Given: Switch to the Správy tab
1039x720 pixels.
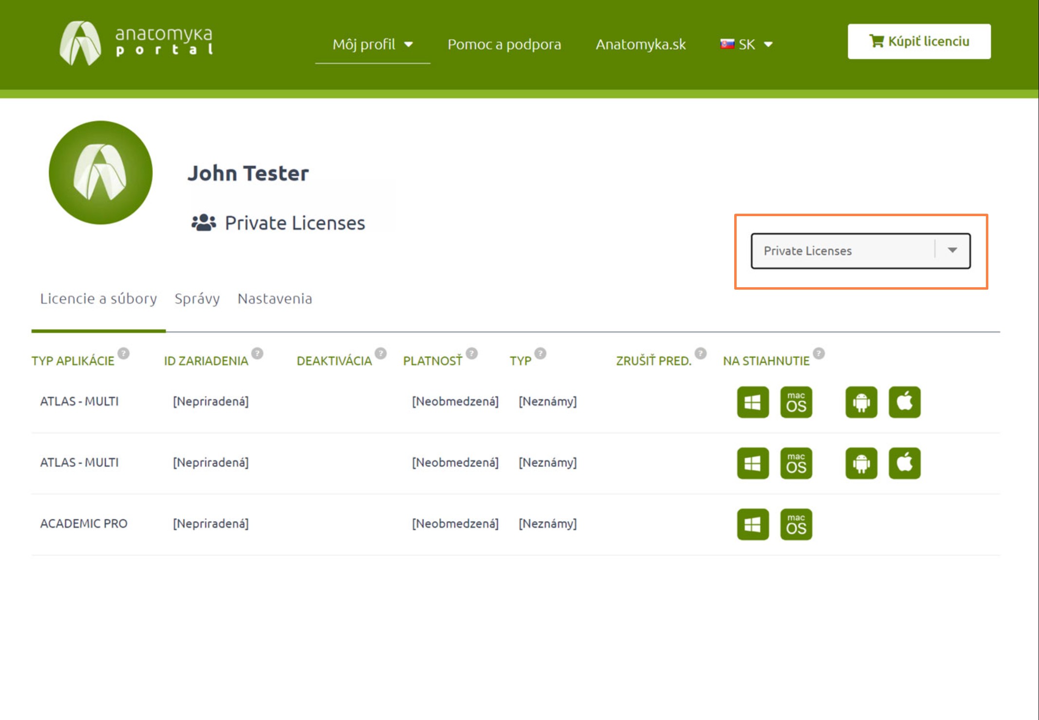Looking at the screenshot, I should [197, 298].
